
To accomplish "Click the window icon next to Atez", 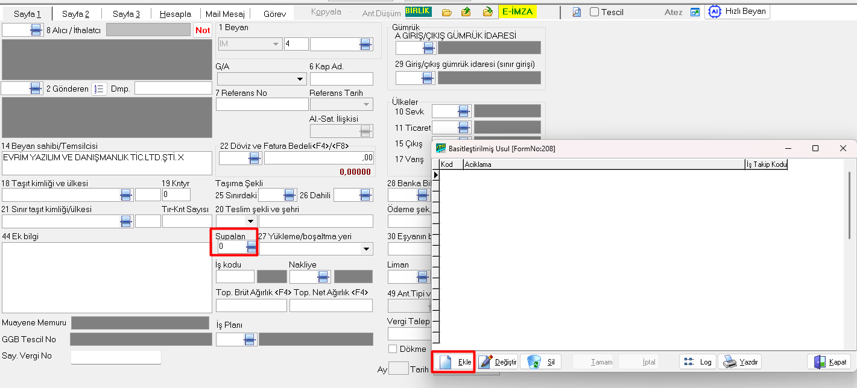I will (x=695, y=12).
